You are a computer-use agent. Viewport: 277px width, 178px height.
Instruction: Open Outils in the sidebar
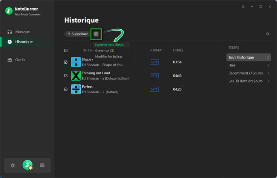pyautogui.click(x=20, y=60)
